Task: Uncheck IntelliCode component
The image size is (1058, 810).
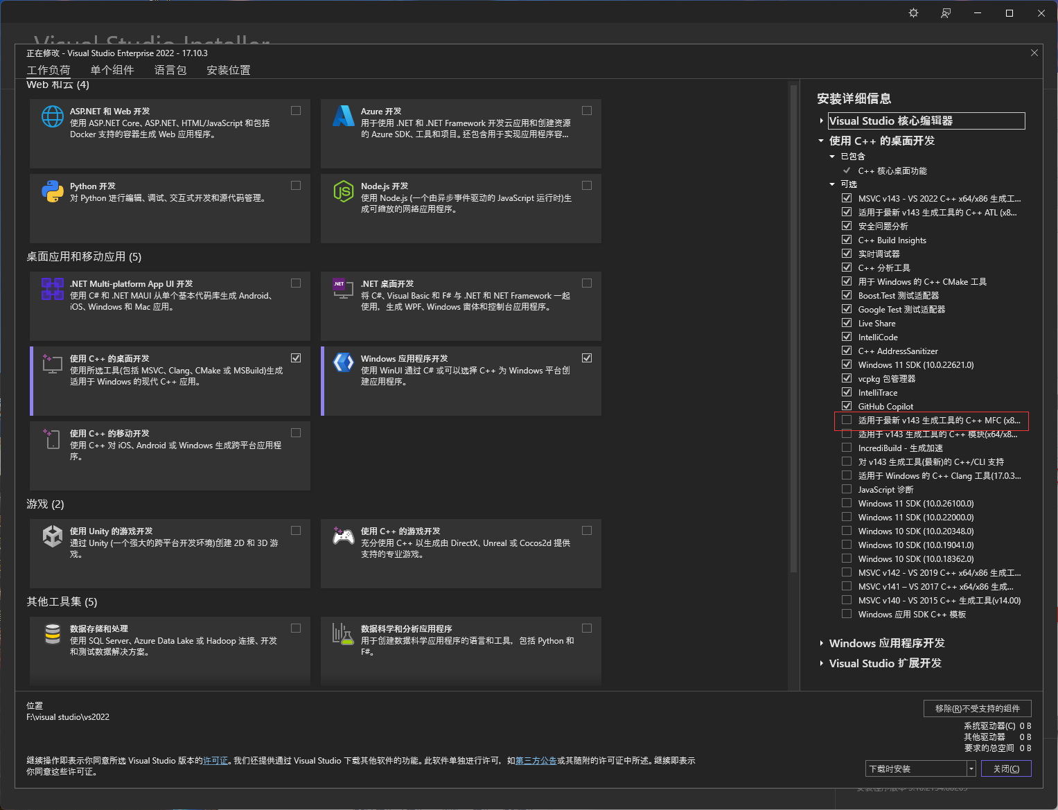Action: 847,337
